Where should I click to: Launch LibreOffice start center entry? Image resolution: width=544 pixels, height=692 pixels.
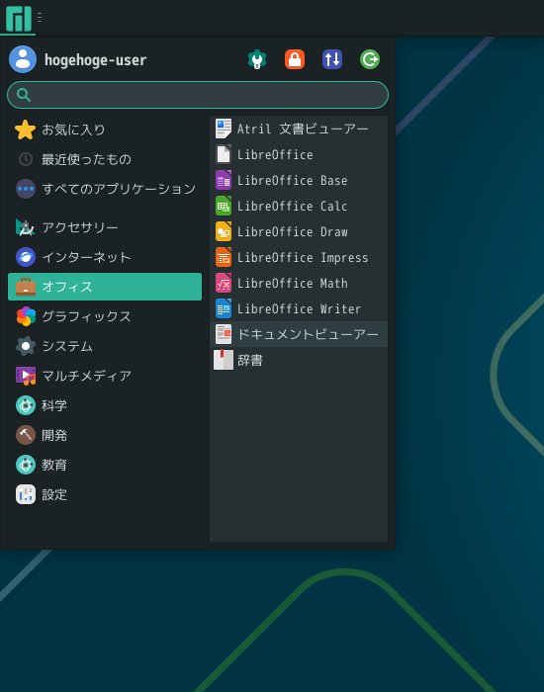point(299,154)
